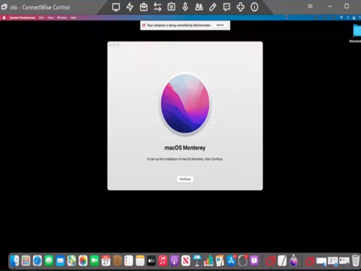Open the Edit menu in the remote menu bar
Screen dimensions: 361x271
click(x=40, y=17)
